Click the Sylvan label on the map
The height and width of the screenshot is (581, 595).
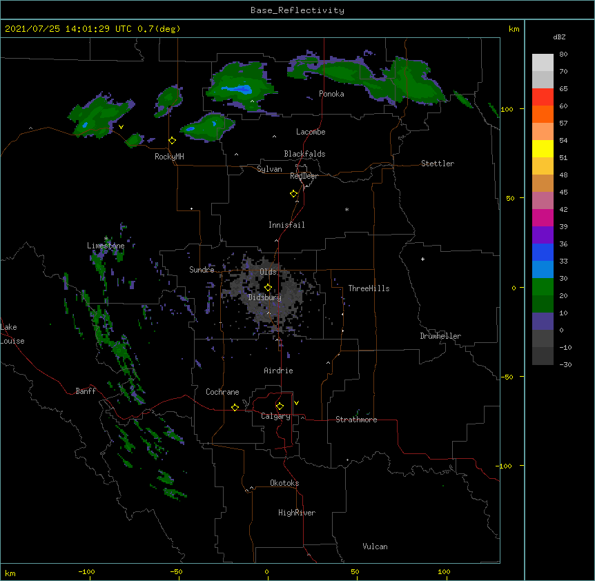click(269, 169)
